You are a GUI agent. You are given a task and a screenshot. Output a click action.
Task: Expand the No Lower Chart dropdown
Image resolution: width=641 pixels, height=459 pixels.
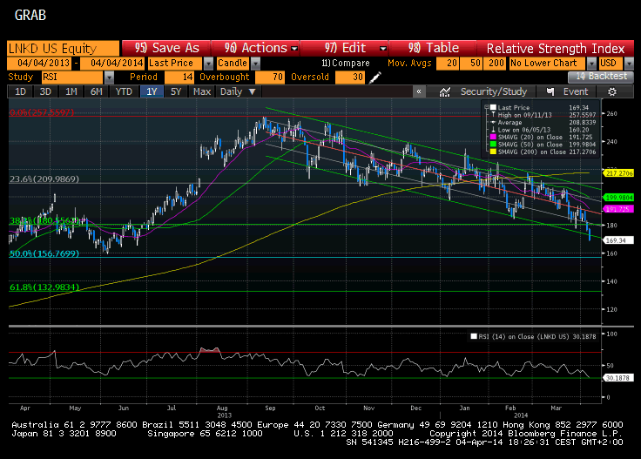[591, 64]
